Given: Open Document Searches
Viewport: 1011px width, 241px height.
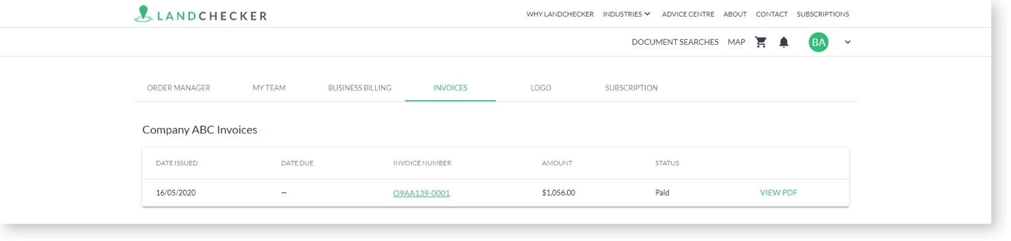Looking at the screenshot, I should pos(675,42).
